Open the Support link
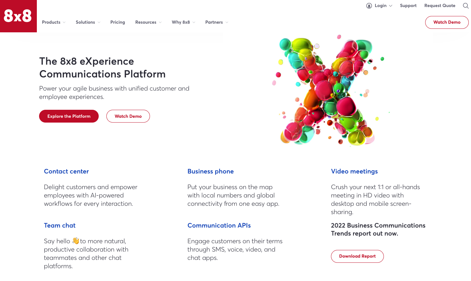This screenshot has height=281, width=471. (x=408, y=6)
